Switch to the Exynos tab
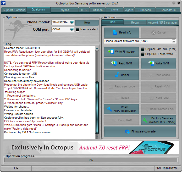This screenshot has height=172, width=182. 64,10
